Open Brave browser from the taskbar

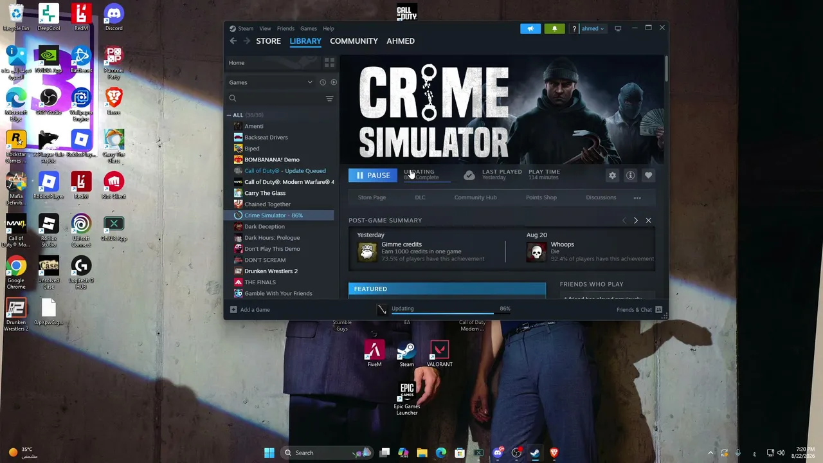(554, 453)
